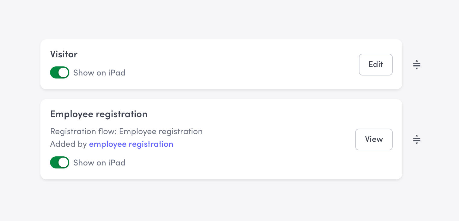Click reorder handle beside Employee registration card
This screenshot has width=459, height=221.
click(x=416, y=139)
